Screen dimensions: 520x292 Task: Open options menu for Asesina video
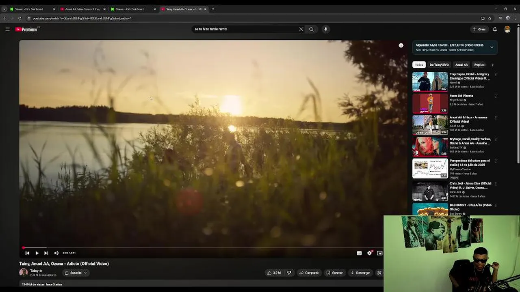(x=496, y=140)
